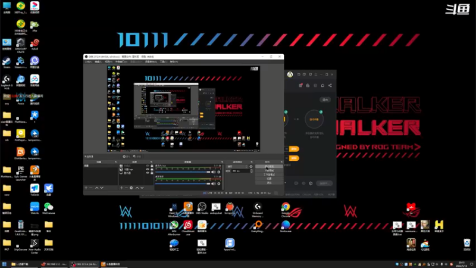Remove the selected scene with the minus icon
This screenshot has width=476, height=268.
click(x=91, y=188)
